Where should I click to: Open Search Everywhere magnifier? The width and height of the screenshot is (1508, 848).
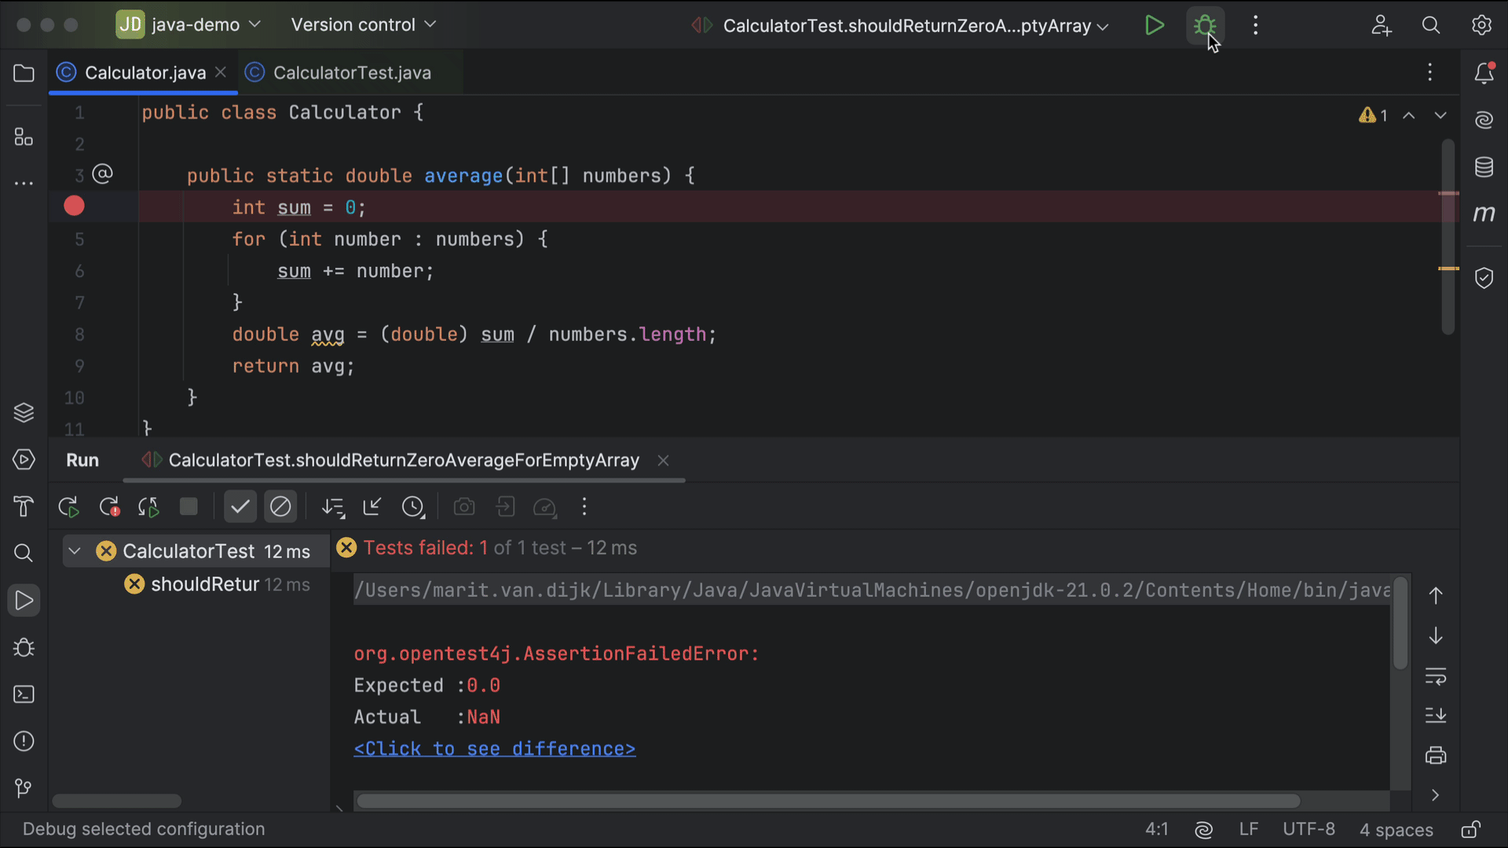click(x=1430, y=24)
